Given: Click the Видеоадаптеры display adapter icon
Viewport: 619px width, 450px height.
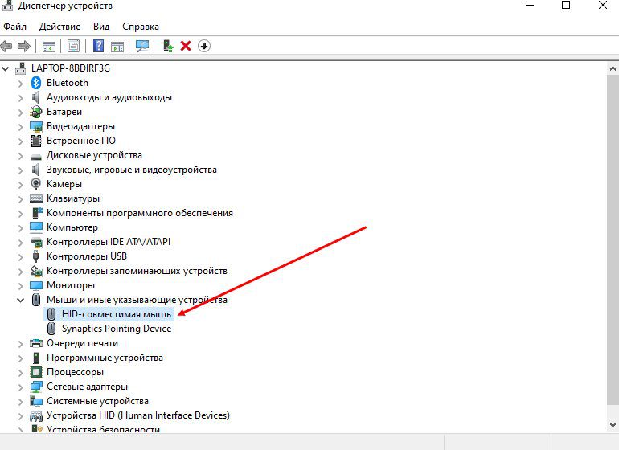Looking at the screenshot, I should tap(36, 126).
